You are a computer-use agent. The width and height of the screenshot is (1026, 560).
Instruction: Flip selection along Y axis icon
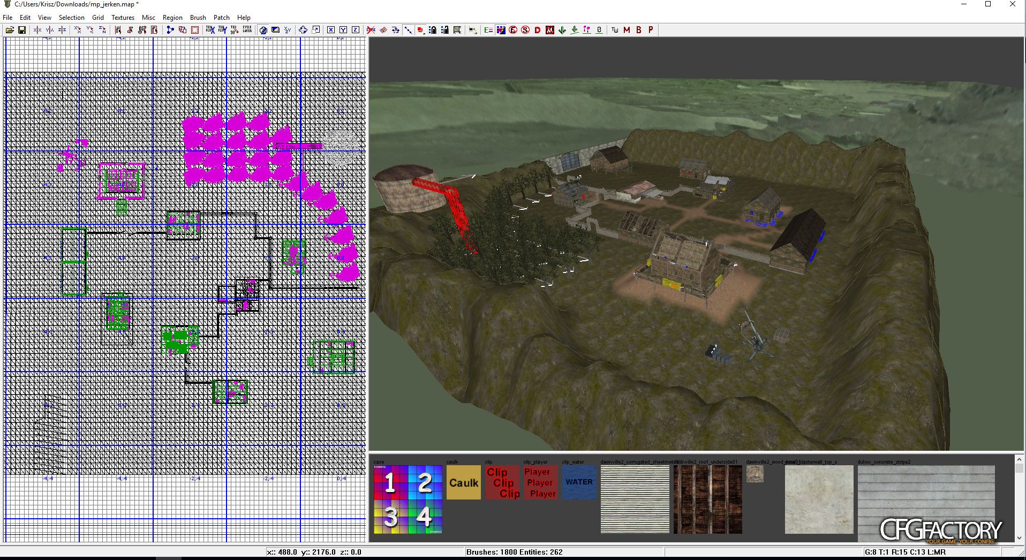pos(50,30)
